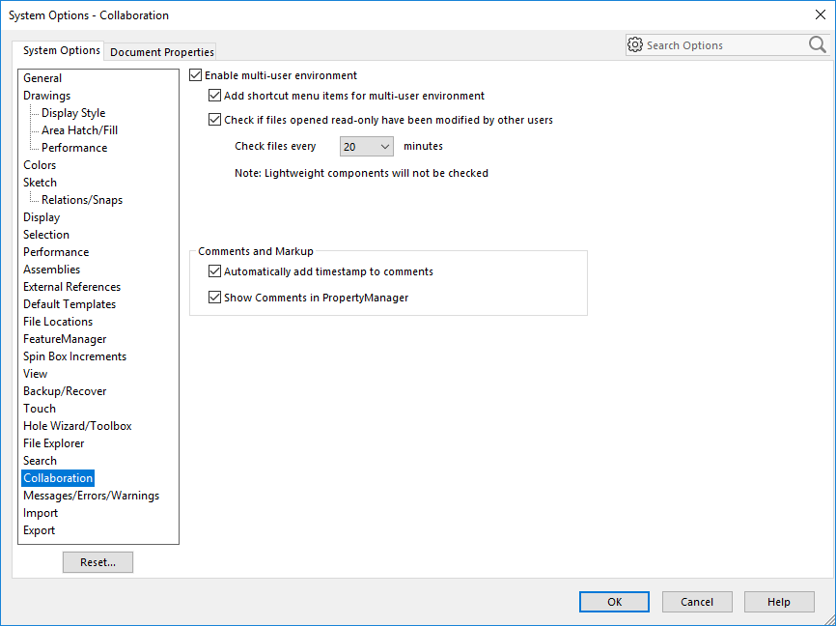Click the OK button
The height and width of the screenshot is (626, 836).
pos(614,602)
